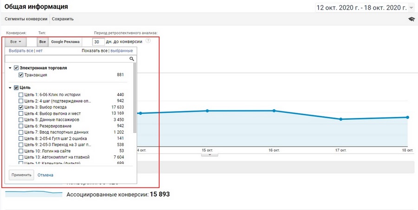Viewport: 418px width, 210px height.
Task: Check Цель 10: Логин на сайте
Action: point(21,151)
